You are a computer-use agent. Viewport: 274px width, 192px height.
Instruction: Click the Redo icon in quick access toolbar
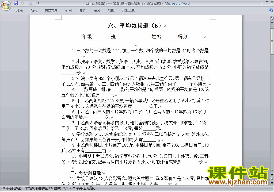click(x=31, y=3)
